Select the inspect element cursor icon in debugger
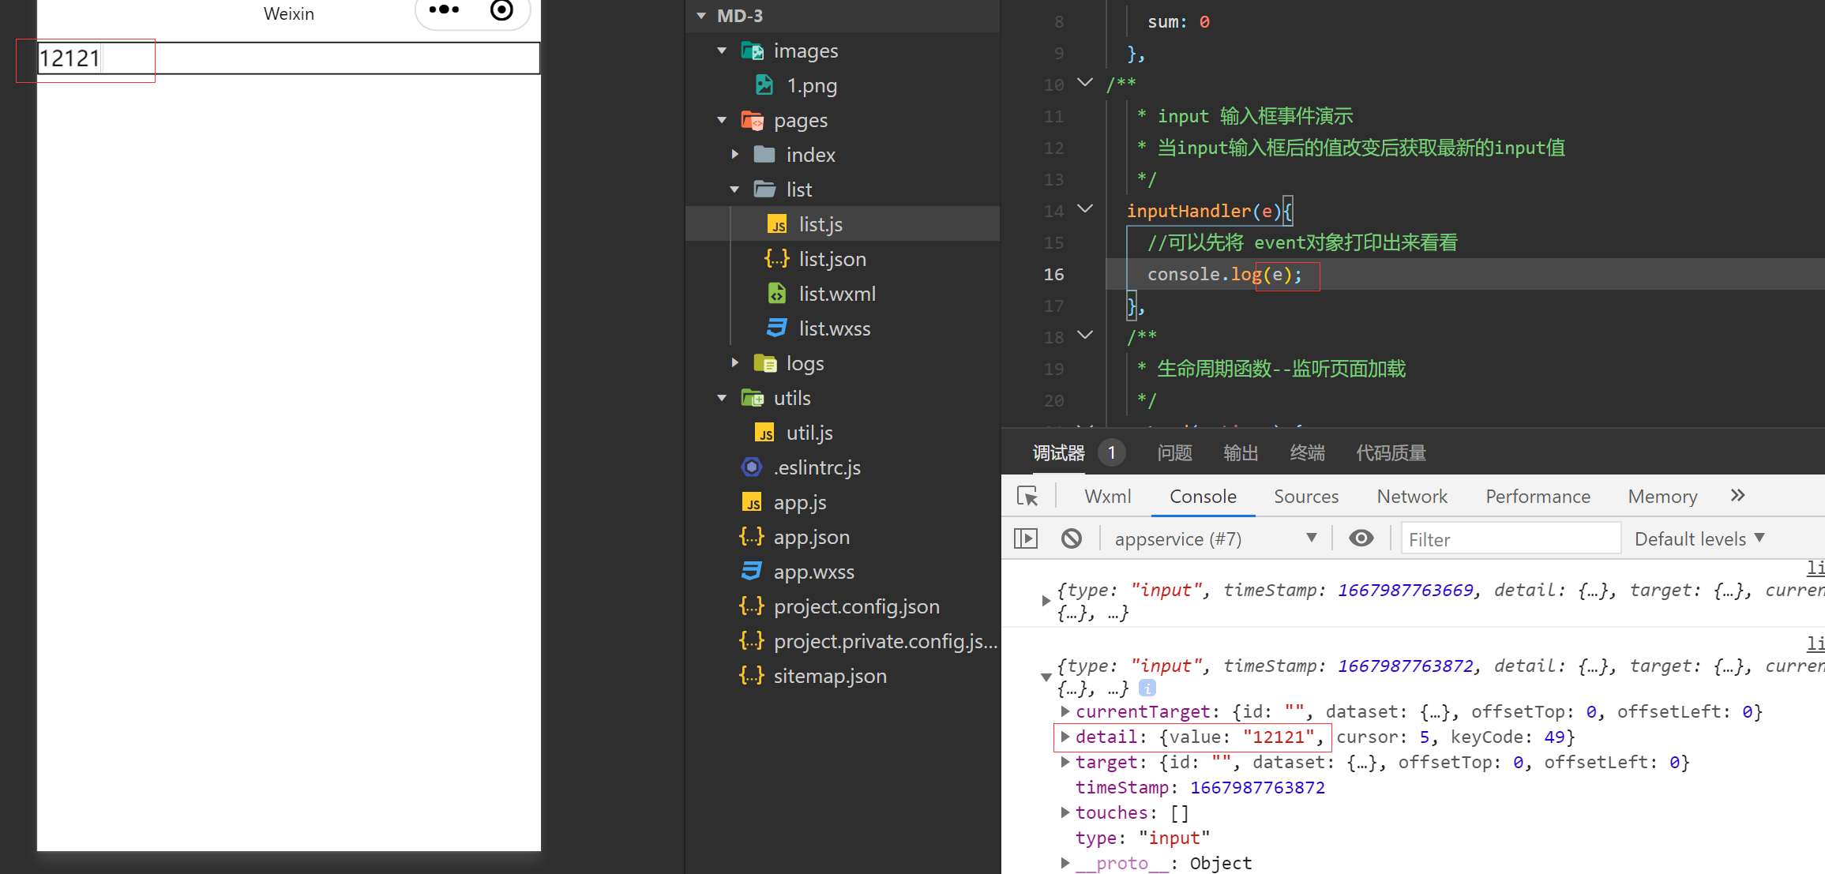This screenshot has height=874, width=1825. pos(1027,495)
